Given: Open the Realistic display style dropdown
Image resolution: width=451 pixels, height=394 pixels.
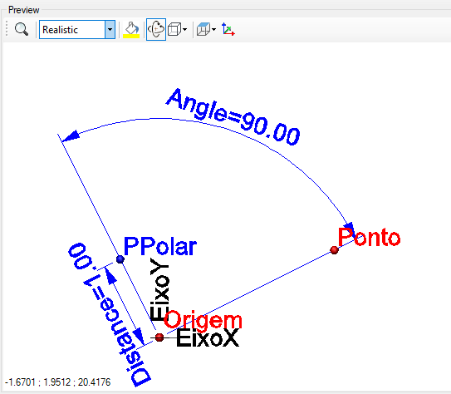Looking at the screenshot, I should tap(110, 29).
